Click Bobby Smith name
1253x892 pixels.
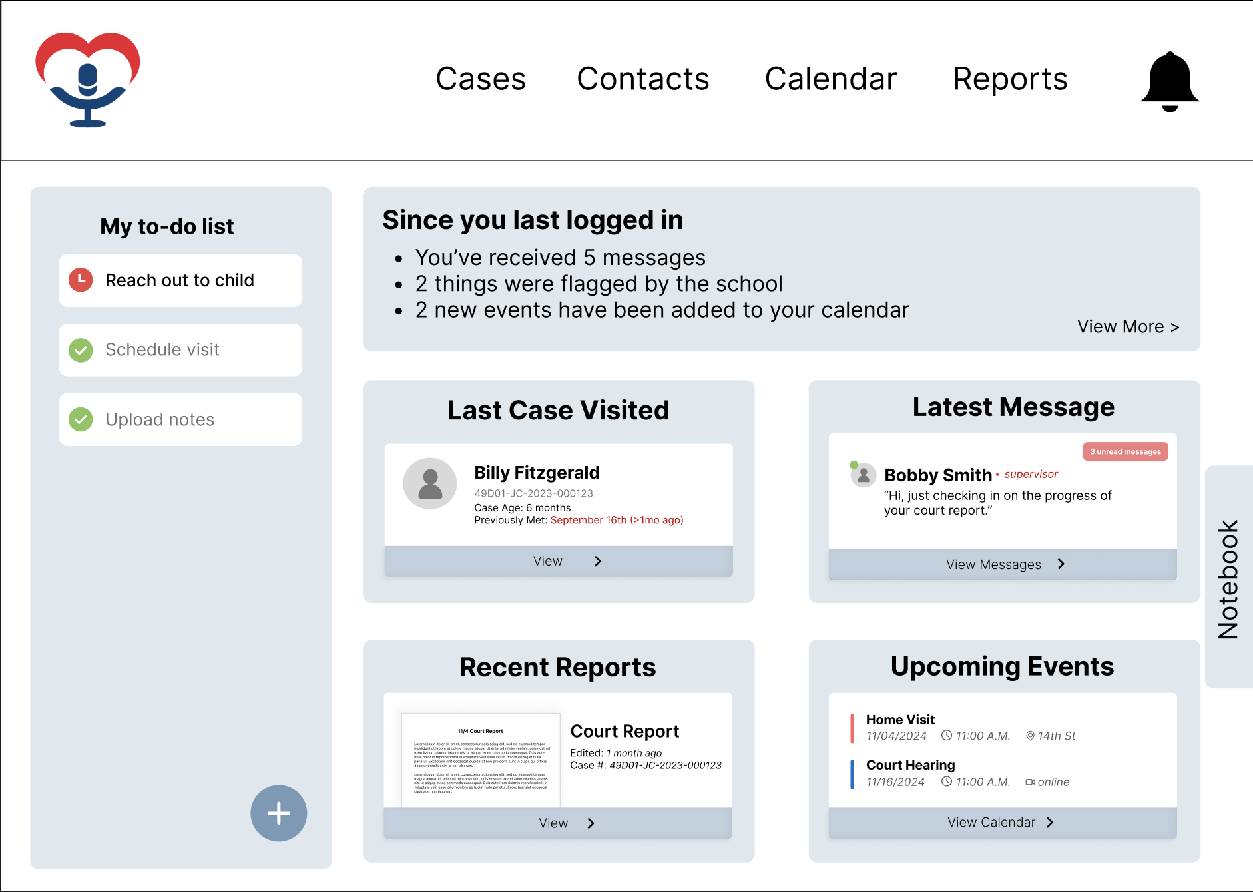[x=938, y=475]
